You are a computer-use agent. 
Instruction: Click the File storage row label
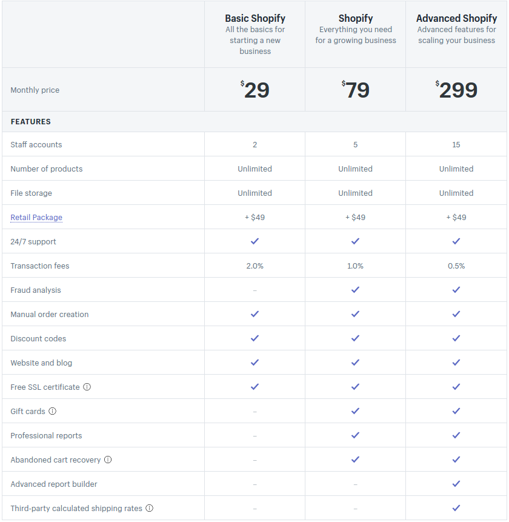32,193
